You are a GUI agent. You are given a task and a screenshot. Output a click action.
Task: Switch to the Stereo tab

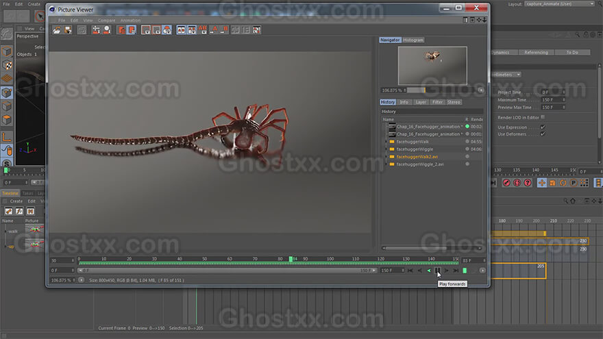pos(454,102)
